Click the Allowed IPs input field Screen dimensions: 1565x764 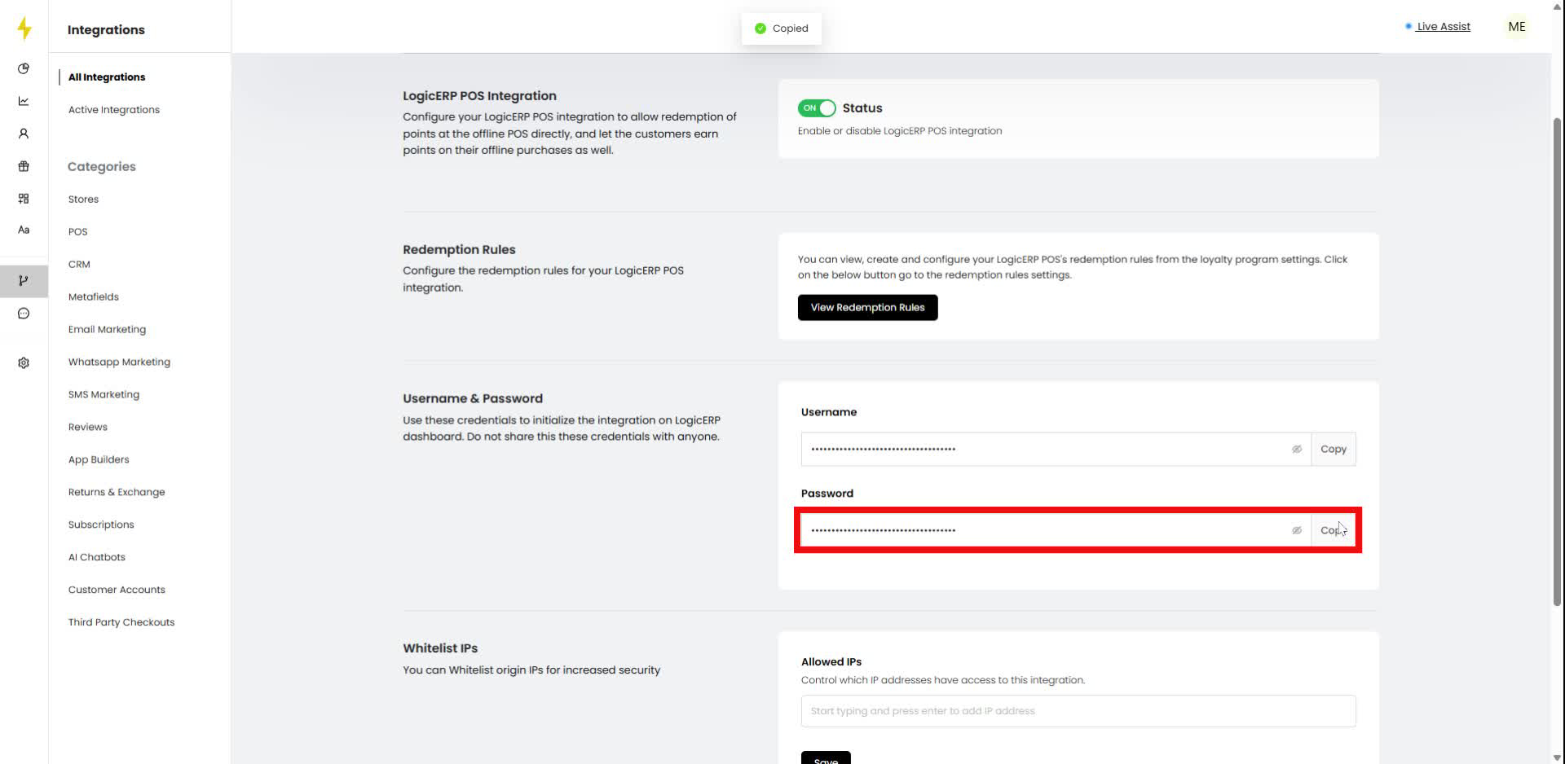[1078, 710]
